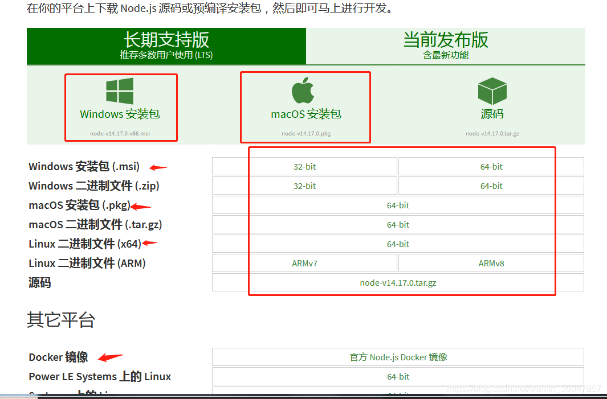Click the Windows 安装包 (.msi) row label
Image resolution: width=607 pixels, height=399 pixels.
point(84,167)
